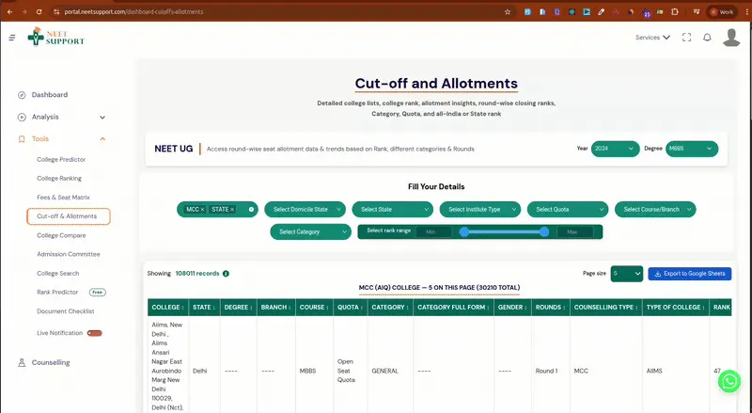Expand the Select Institute Type dropdown
The height and width of the screenshot is (413, 752).
click(481, 209)
